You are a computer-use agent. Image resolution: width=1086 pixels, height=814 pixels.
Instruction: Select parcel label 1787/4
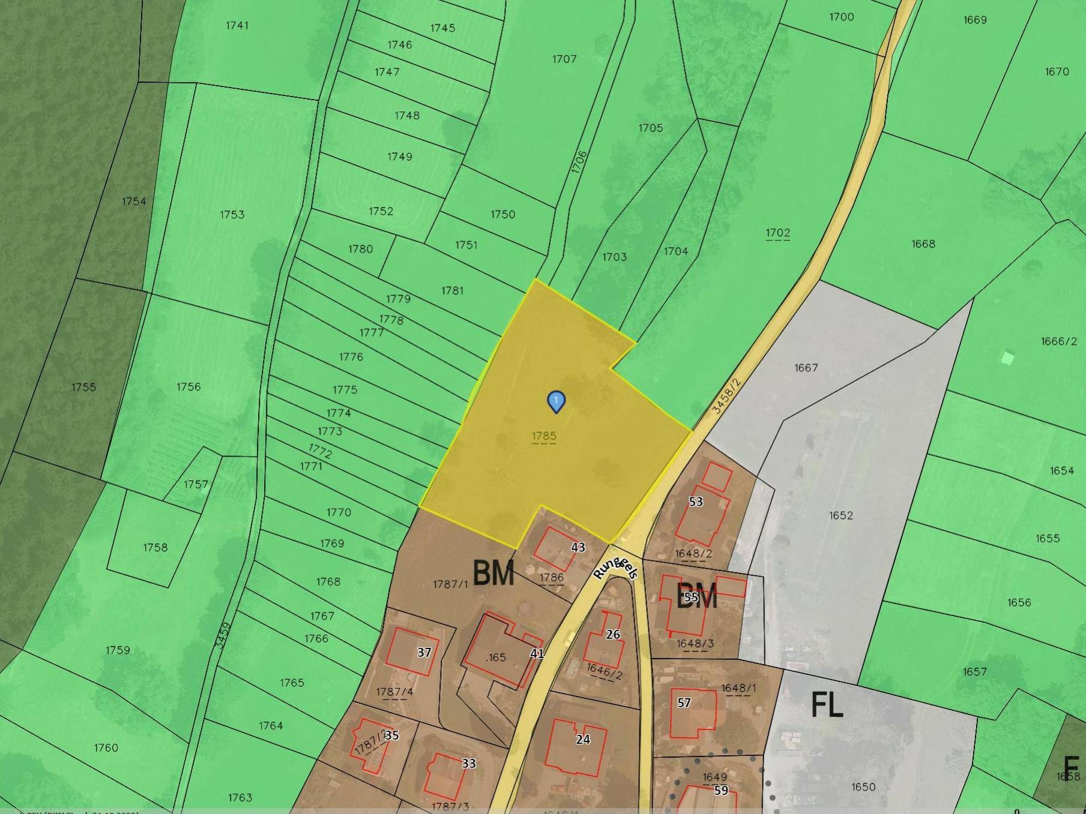394,692
